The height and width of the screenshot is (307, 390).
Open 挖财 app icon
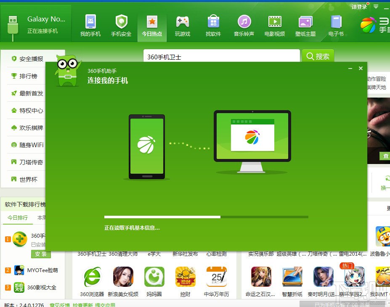185,277
